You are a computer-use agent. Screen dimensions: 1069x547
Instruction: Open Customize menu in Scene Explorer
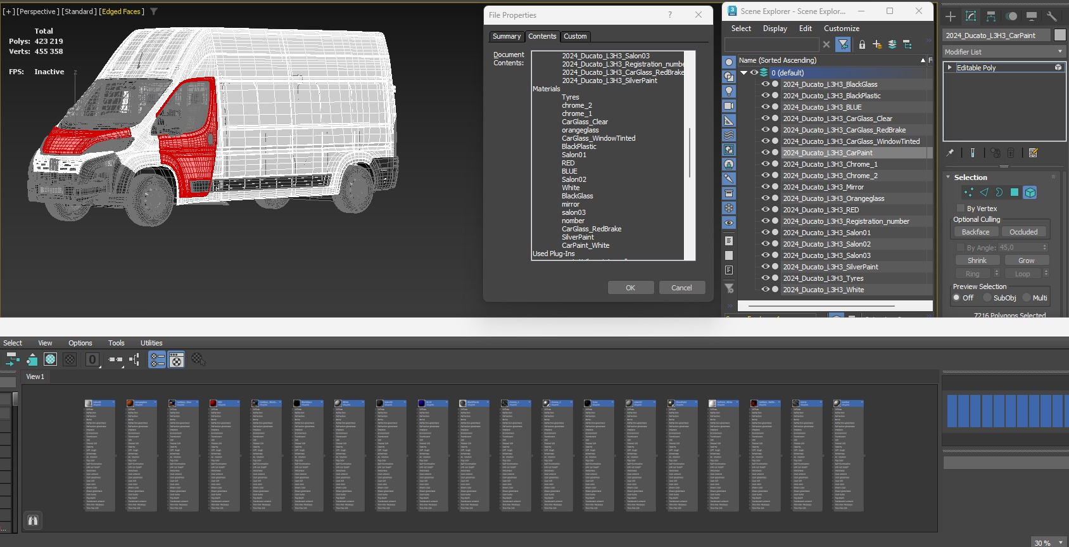click(x=842, y=29)
